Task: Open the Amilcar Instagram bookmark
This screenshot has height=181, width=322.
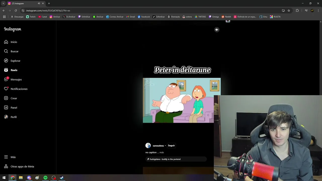Action: tap(55, 17)
